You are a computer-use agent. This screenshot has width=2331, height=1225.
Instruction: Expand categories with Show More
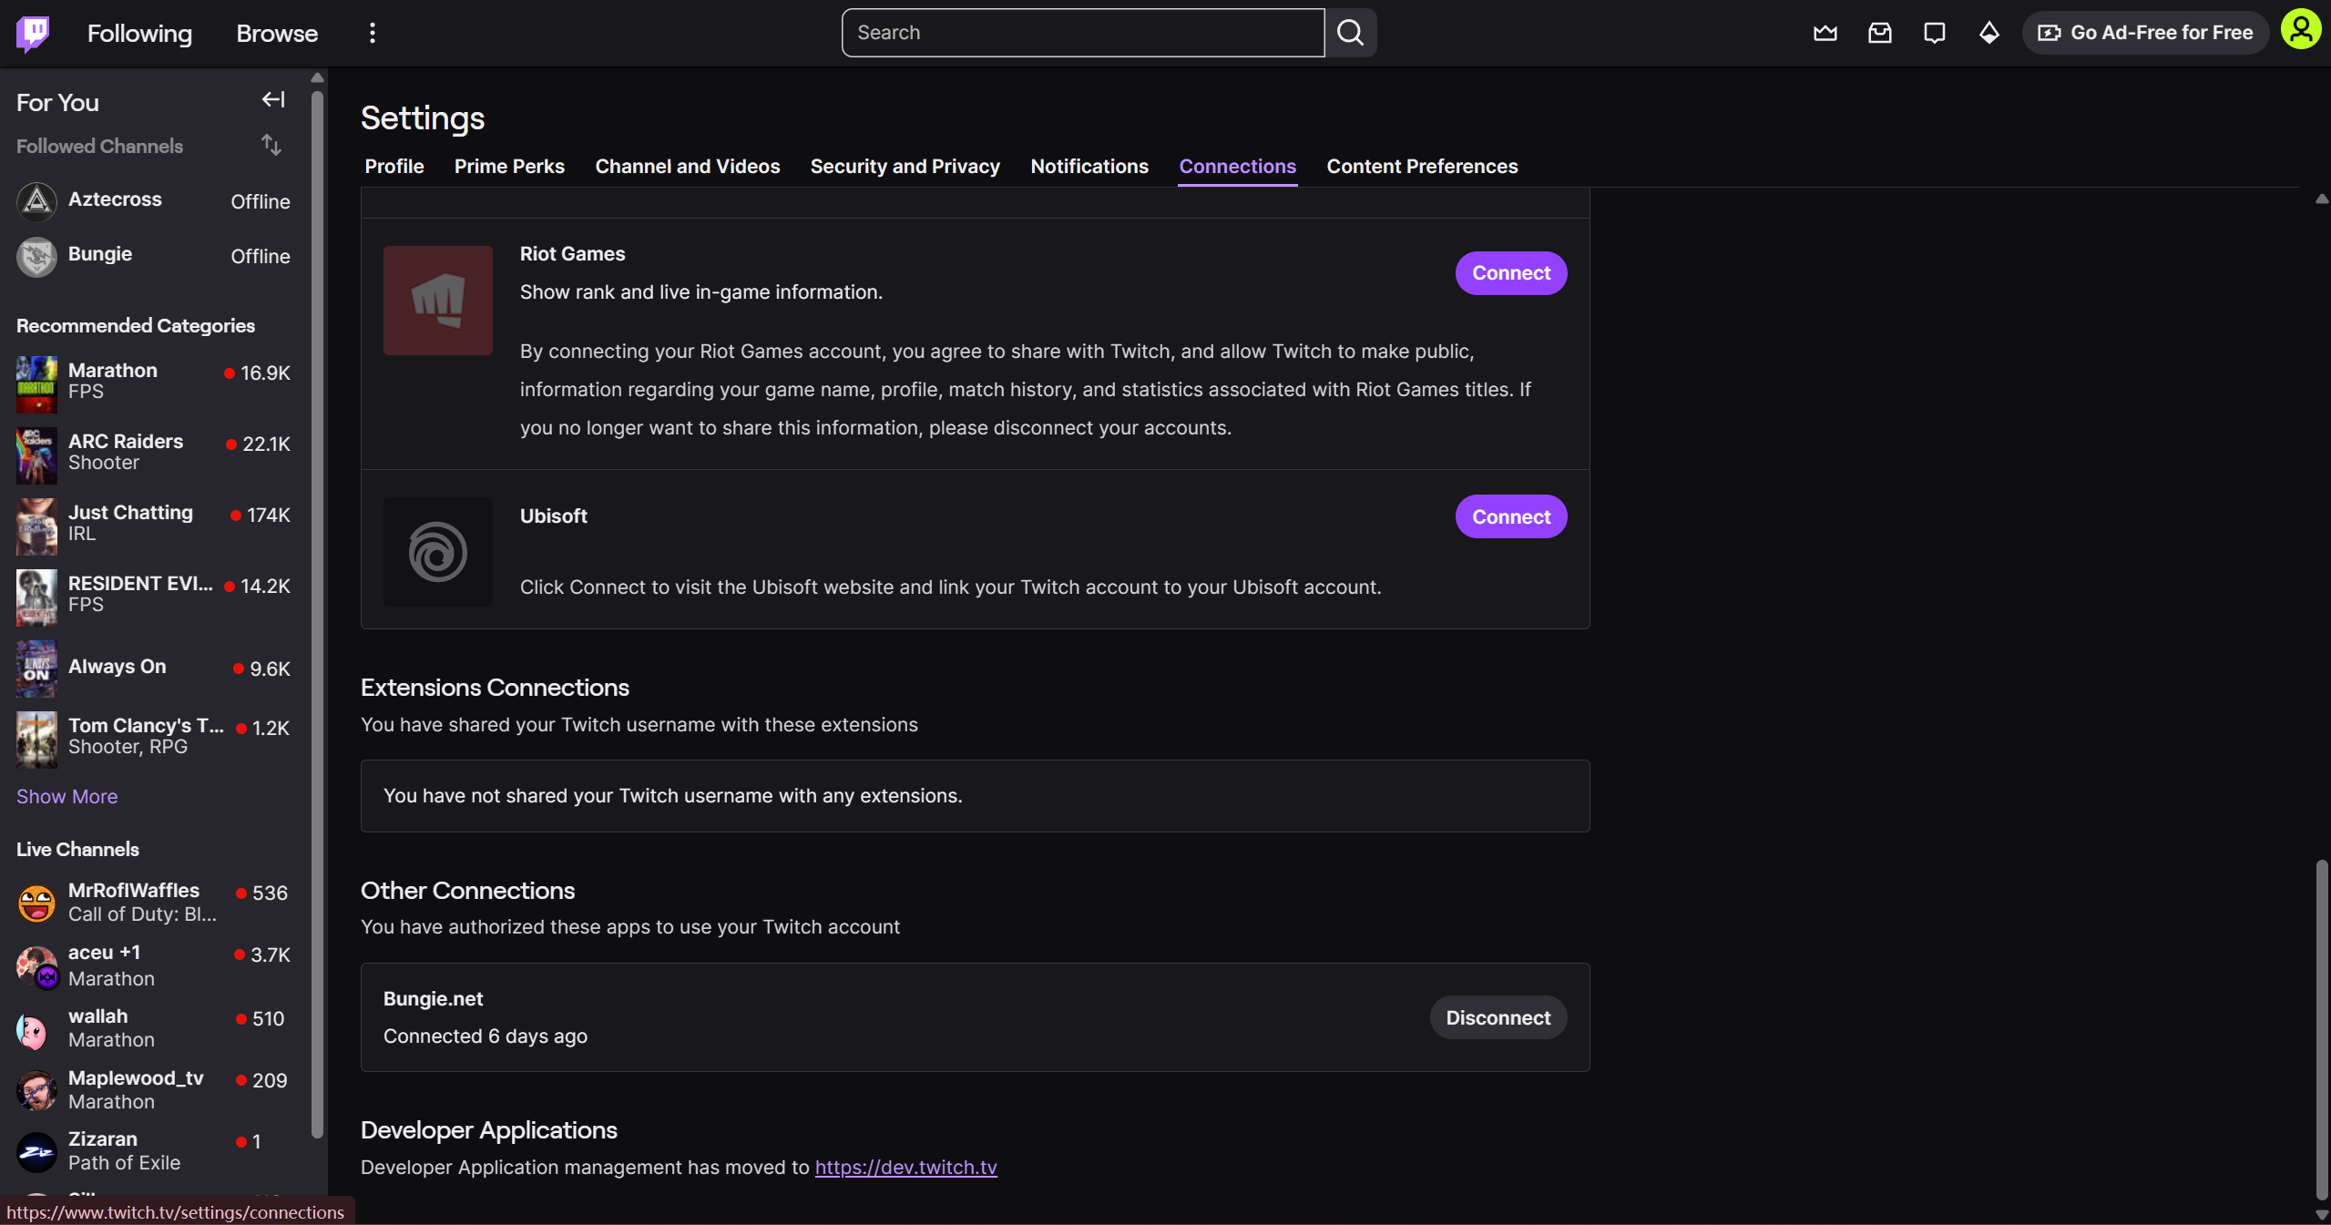[x=66, y=797]
